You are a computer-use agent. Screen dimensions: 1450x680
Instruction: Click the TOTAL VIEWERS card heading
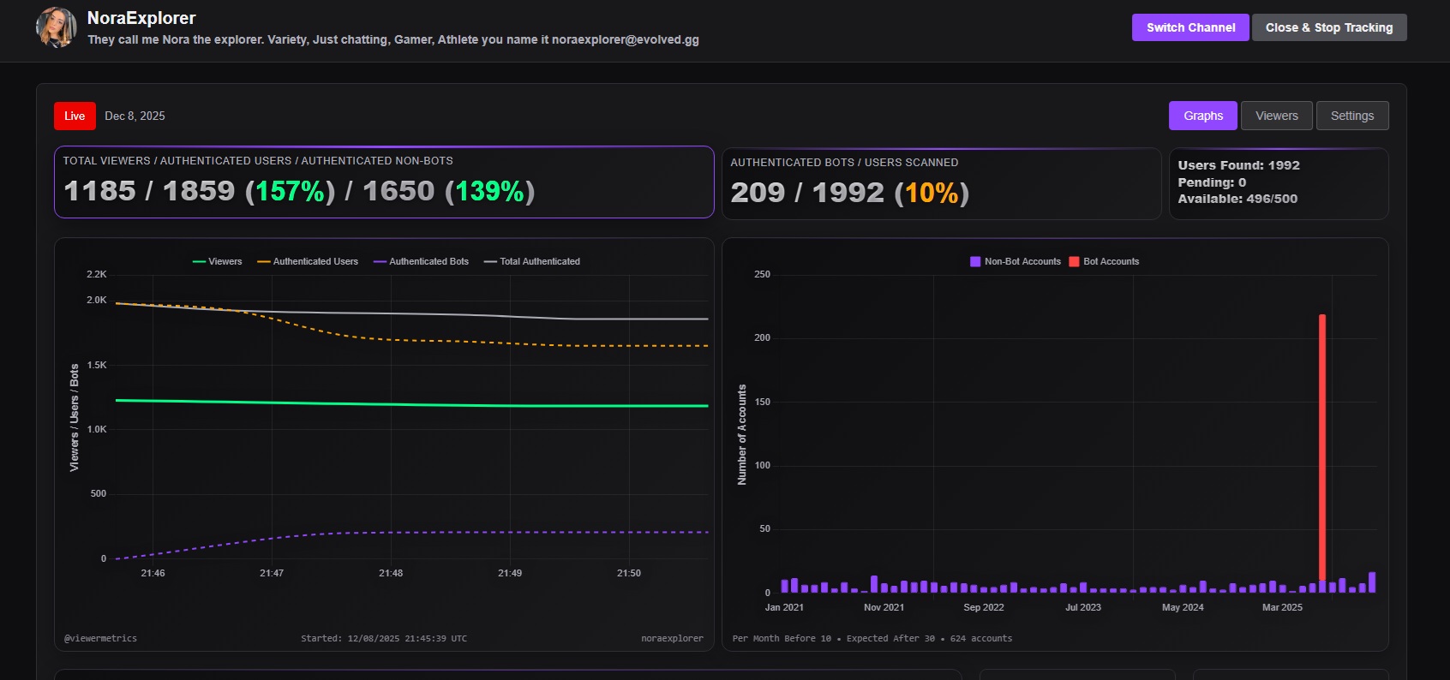[258, 160]
